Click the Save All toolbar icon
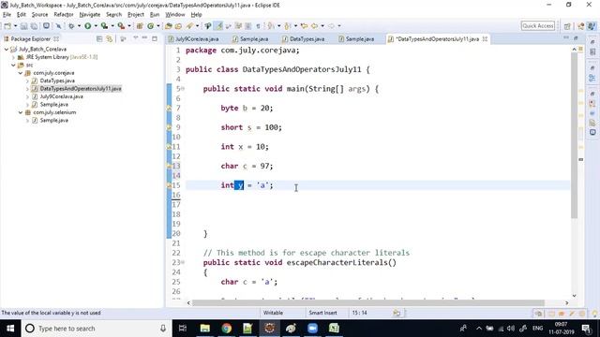The height and width of the screenshot is (337, 600). [34, 26]
